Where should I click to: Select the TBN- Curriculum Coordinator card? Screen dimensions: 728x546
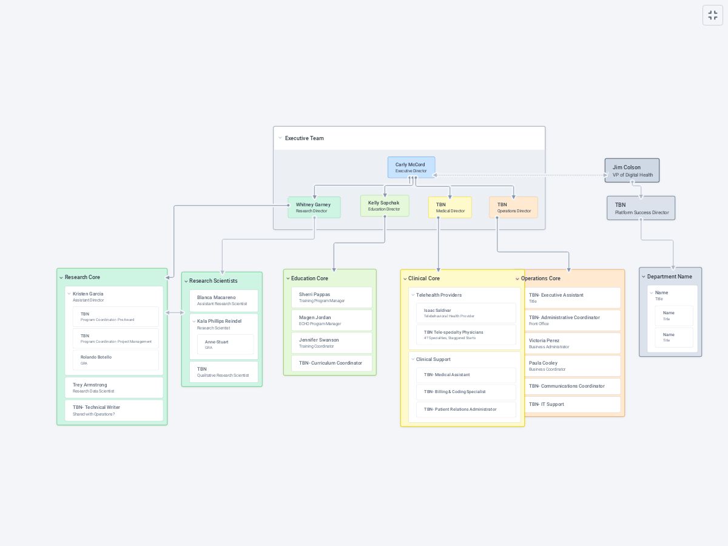332,363
